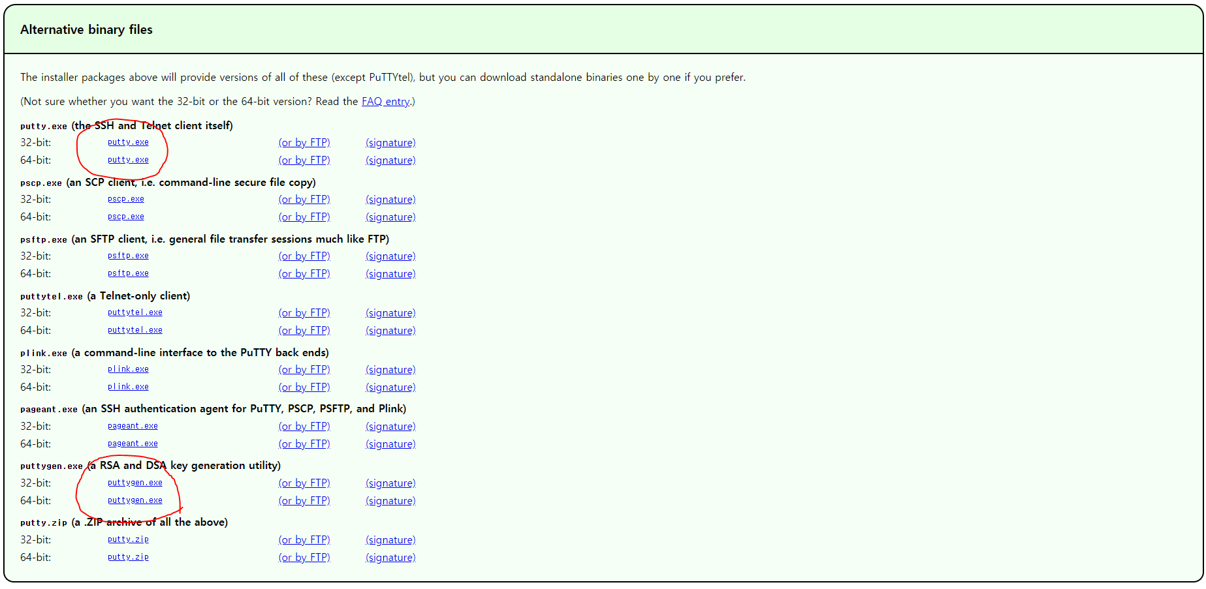
Task: Click the pageant.exe section heading text
Action: pos(213,409)
